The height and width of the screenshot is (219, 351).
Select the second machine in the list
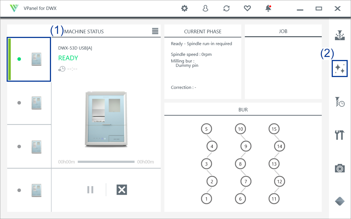[29, 103]
